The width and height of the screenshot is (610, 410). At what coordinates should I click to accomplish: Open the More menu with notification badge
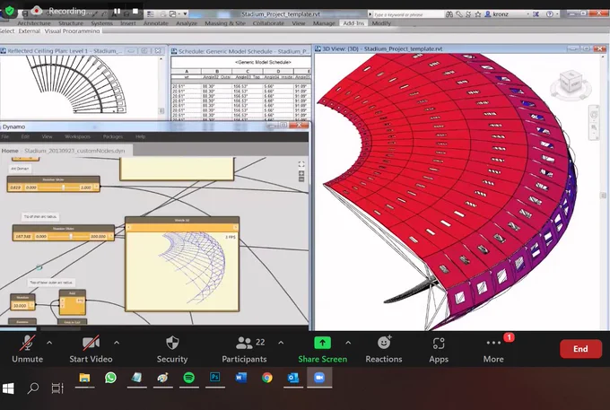pyautogui.click(x=493, y=349)
